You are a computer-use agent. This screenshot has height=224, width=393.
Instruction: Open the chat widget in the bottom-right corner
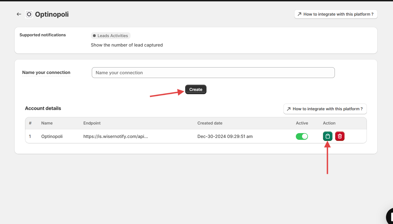coord(390,216)
